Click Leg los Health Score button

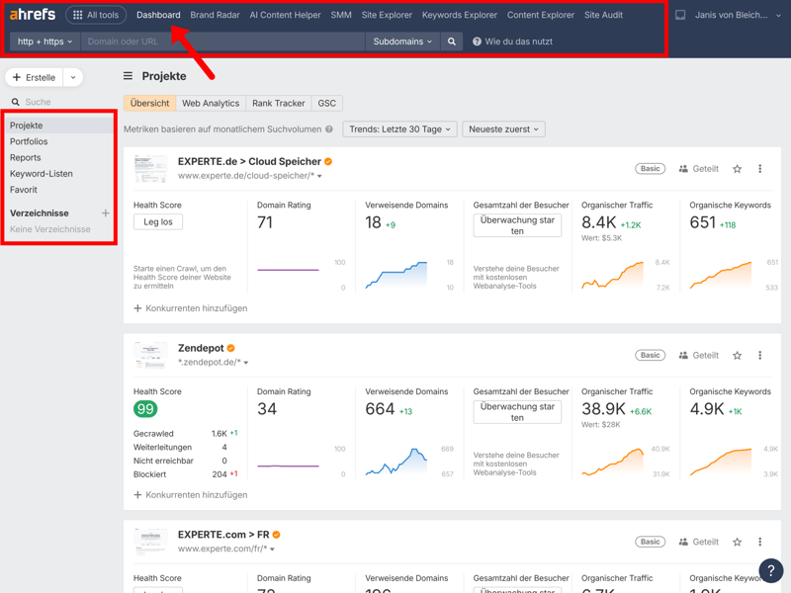(x=158, y=222)
